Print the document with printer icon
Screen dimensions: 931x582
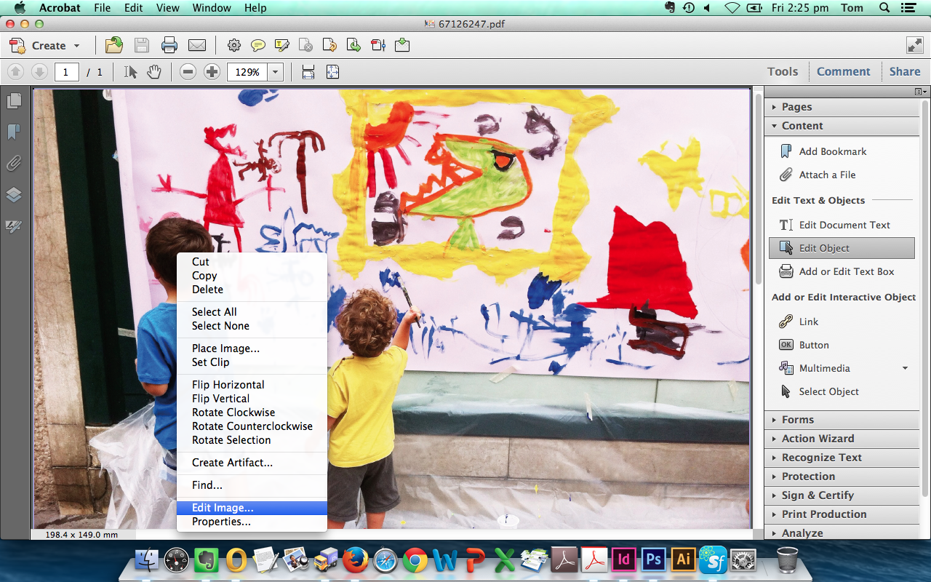[169, 45]
